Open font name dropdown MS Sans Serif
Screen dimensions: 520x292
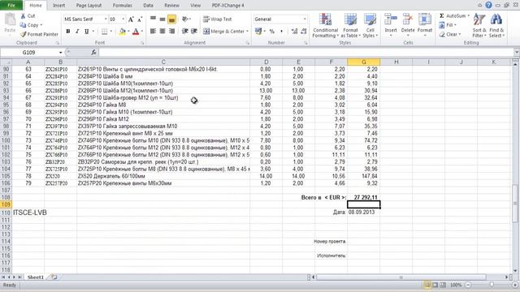click(x=106, y=19)
